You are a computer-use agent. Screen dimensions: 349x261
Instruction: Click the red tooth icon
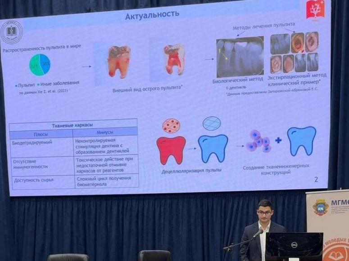[171, 149]
